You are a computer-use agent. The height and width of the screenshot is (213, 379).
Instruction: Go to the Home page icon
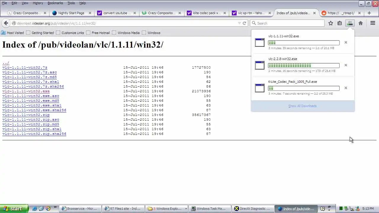361,23
